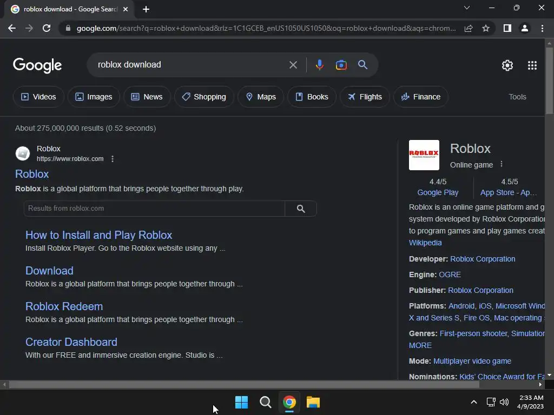Click the Chrome taskbar icon
Screen dimensions: 554x415
coord(289,402)
